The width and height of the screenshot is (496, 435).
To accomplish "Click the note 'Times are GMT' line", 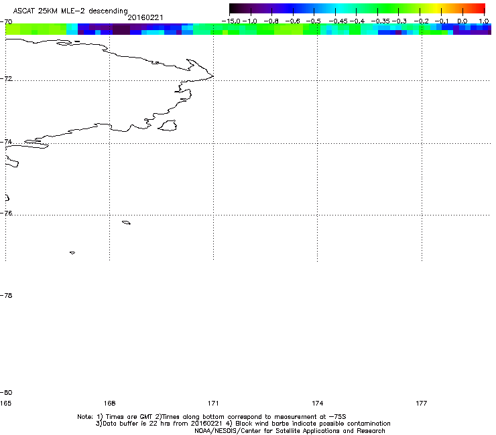I will (212, 417).
